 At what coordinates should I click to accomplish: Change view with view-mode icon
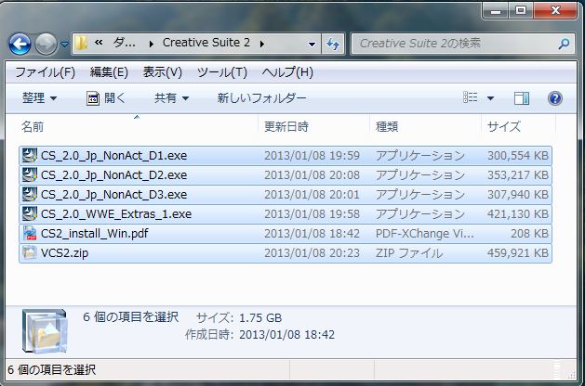470,98
